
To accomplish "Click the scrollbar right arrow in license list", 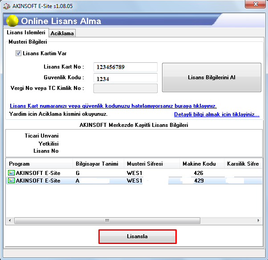I will 258,220.
